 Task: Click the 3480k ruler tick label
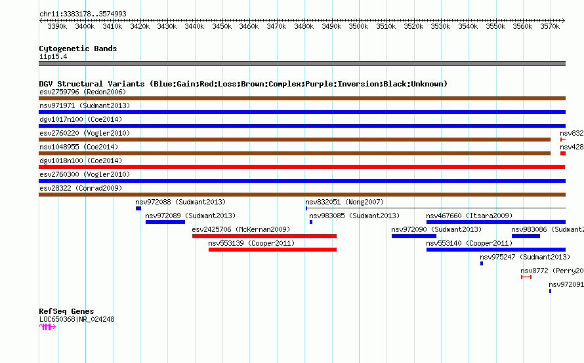coord(304,27)
